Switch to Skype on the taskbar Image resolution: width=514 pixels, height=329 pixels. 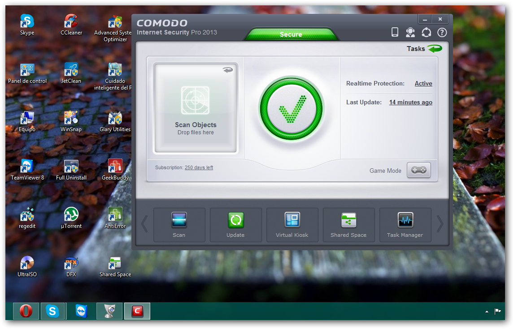(52, 311)
